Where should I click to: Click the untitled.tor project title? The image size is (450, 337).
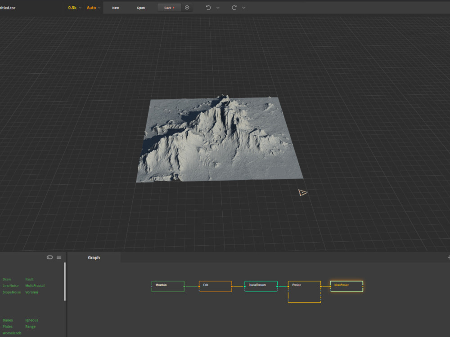tap(7, 8)
